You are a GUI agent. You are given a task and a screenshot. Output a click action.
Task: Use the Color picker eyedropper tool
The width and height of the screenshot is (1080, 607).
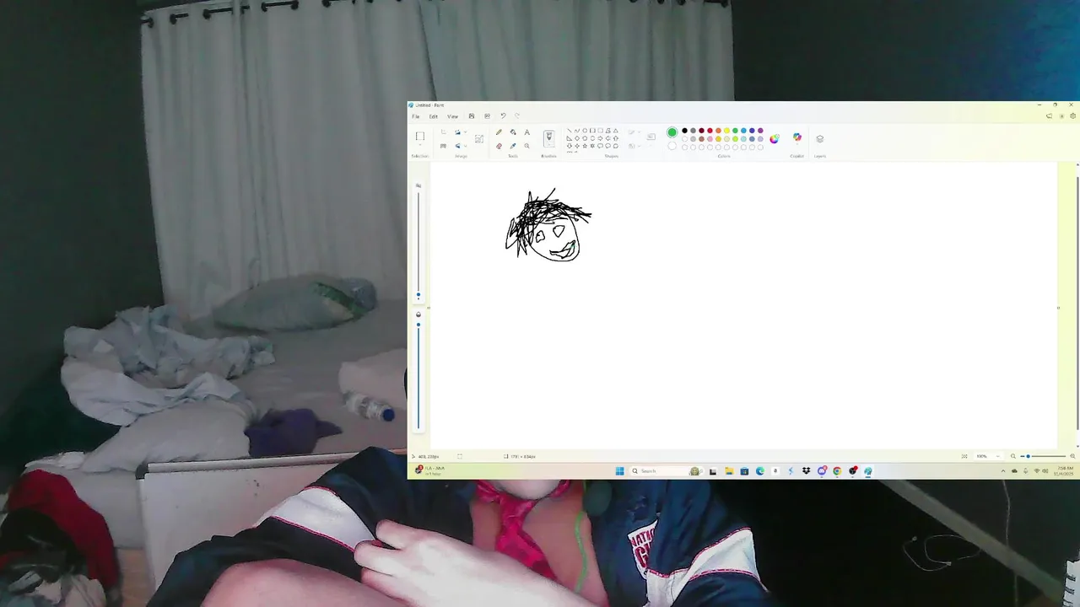pos(513,146)
